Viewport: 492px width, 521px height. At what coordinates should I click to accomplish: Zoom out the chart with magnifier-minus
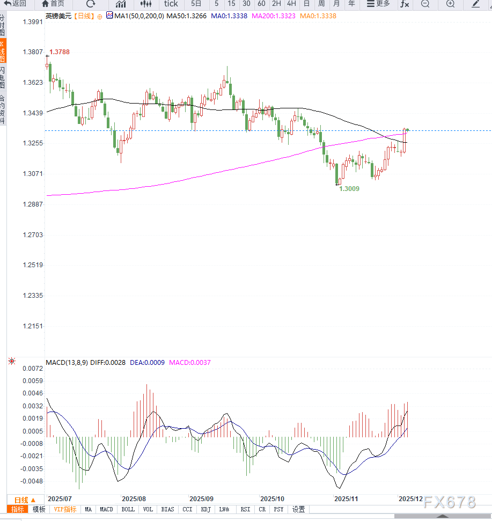[425, 4]
